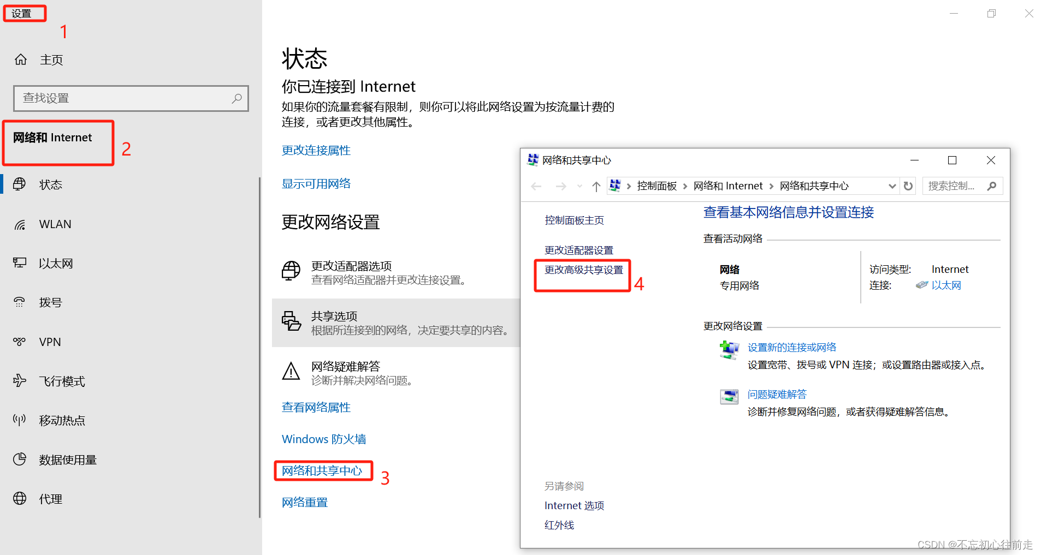The image size is (1041, 555).
Task: Click 更改连接属性 link
Action: pyautogui.click(x=316, y=150)
